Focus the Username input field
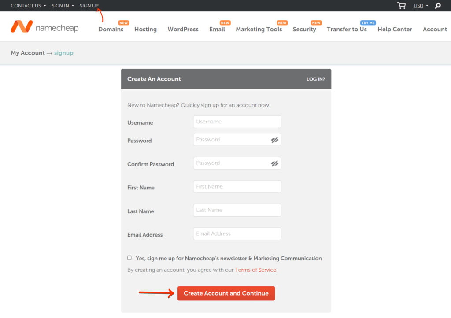 pyautogui.click(x=237, y=122)
